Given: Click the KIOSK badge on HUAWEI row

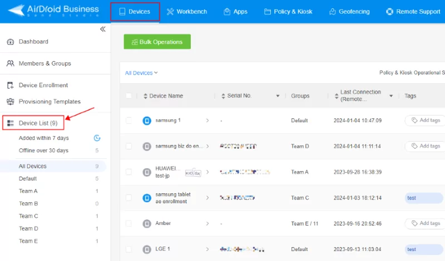Looking at the screenshot, I should click(193, 173).
